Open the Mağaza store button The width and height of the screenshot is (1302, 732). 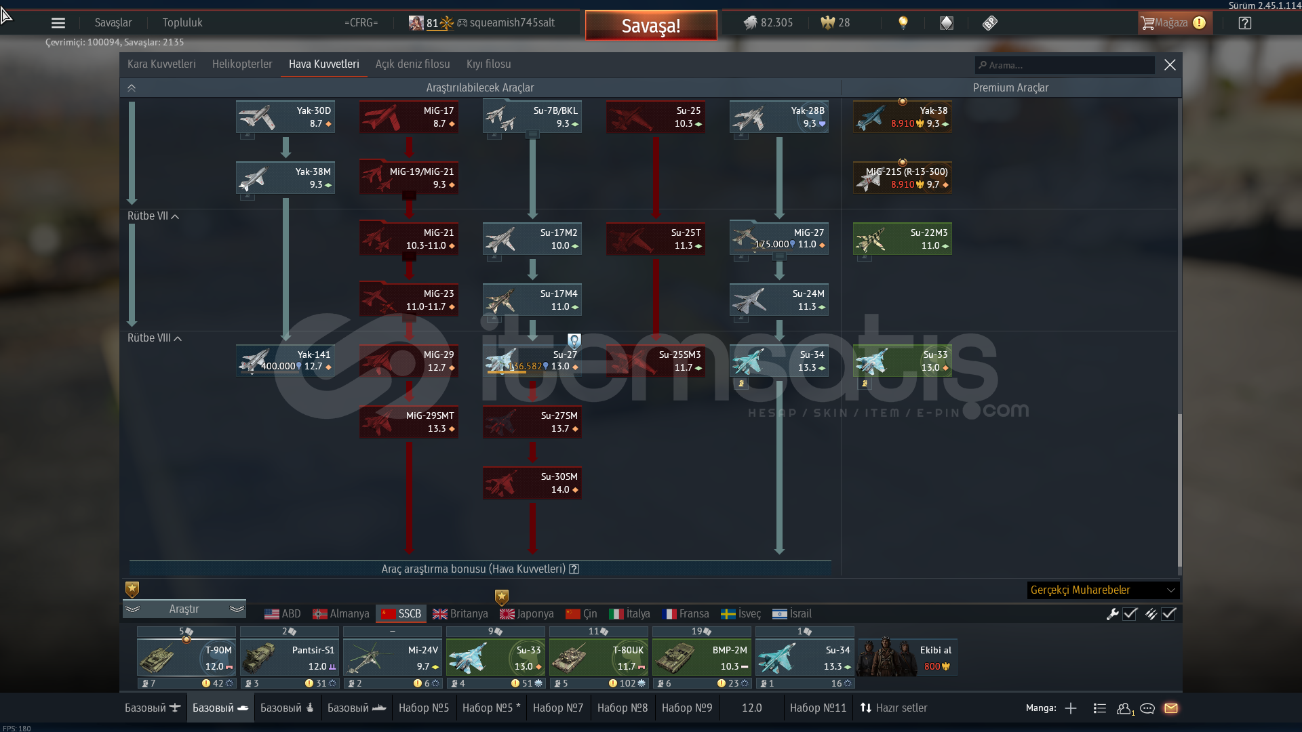tap(1175, 23)
